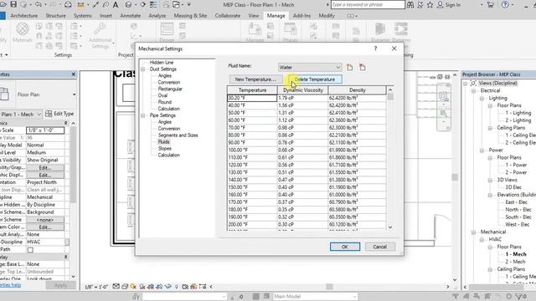Click the Add Fluid icon next to Water
Viewport: 536px width, 301px height.
point(349,67)
